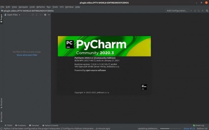
Task: Click the project folder breadcrumb in navigation bar
Action: pyautogui.click(x=27, y=11)
